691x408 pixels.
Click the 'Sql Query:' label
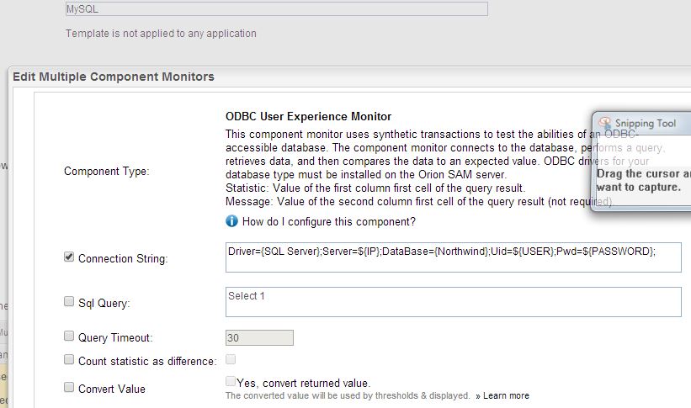(x=104, y=303)
